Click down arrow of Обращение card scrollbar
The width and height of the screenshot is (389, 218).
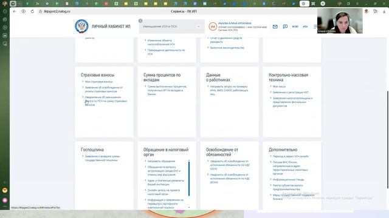189,207
